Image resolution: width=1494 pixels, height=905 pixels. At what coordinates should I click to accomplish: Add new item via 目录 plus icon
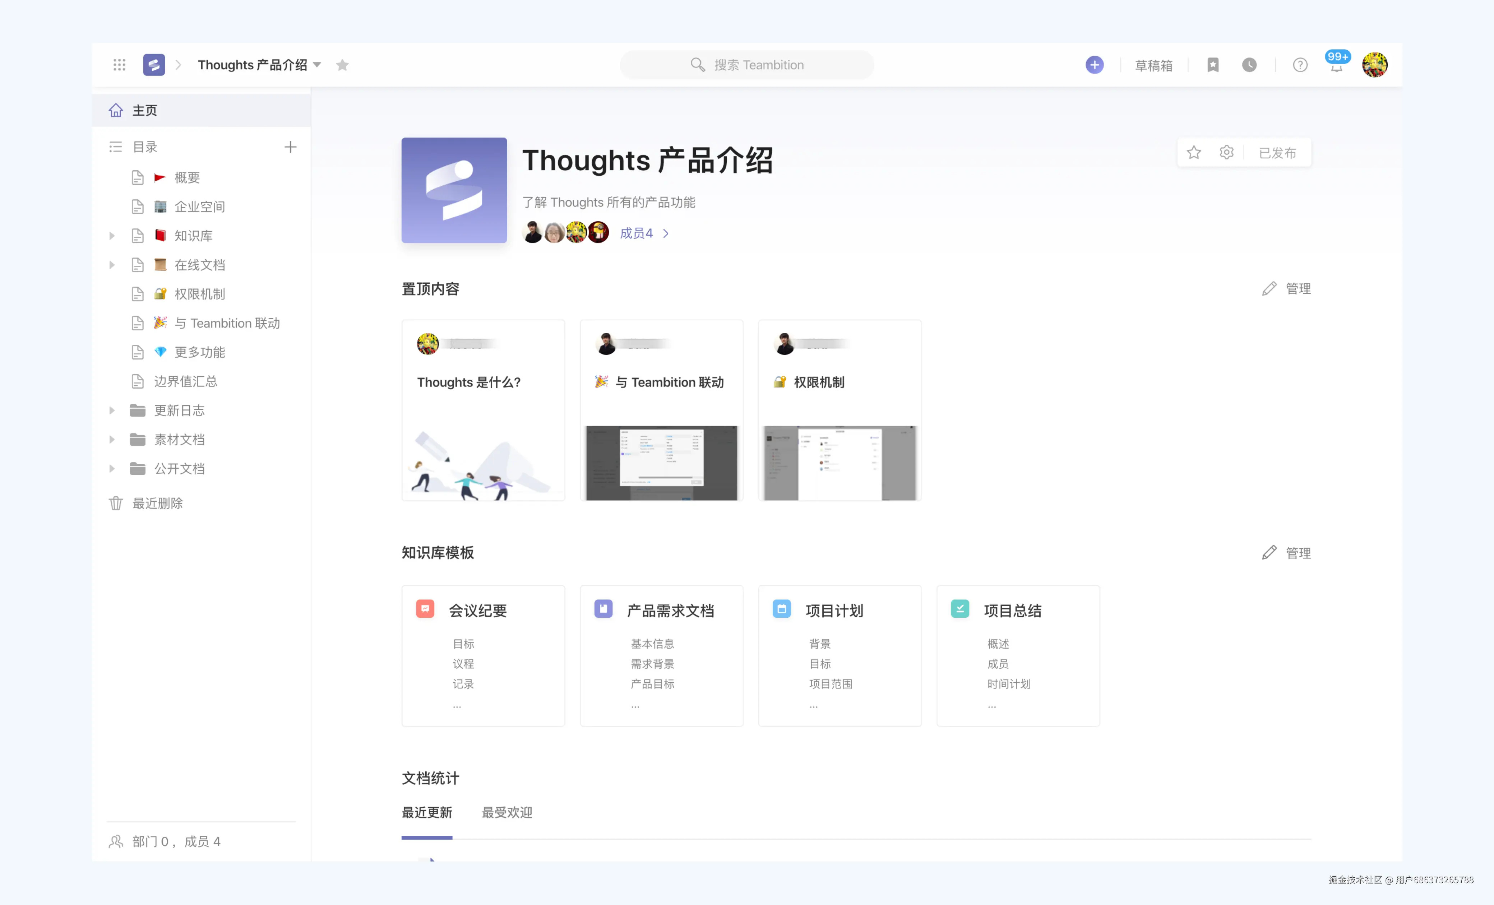291,147
